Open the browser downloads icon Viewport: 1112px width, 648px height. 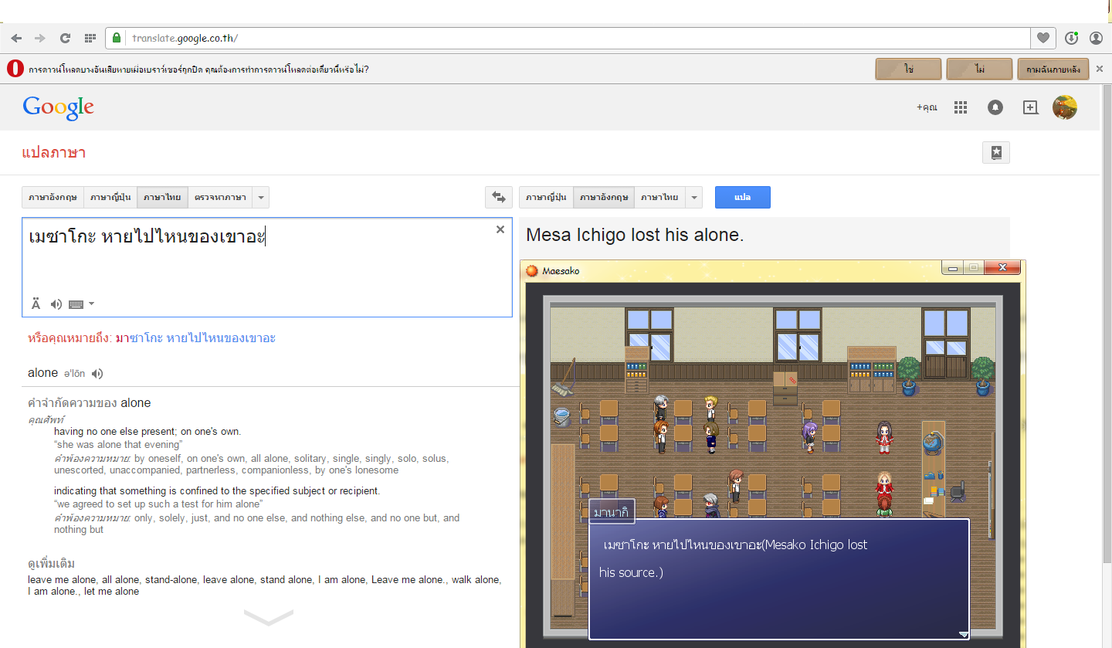click(x=1071, y=38)
